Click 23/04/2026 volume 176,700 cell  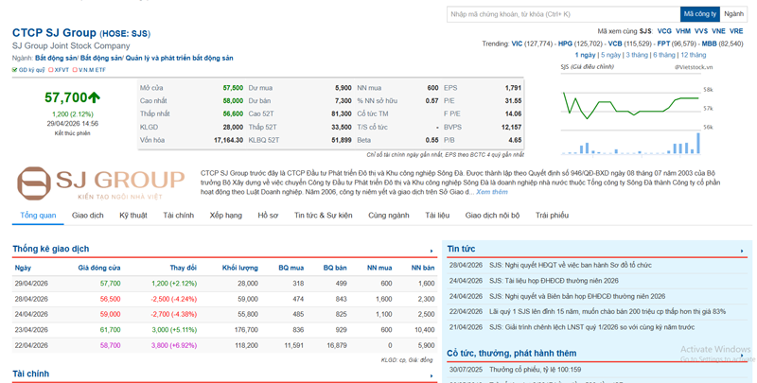tap(246, 330)
